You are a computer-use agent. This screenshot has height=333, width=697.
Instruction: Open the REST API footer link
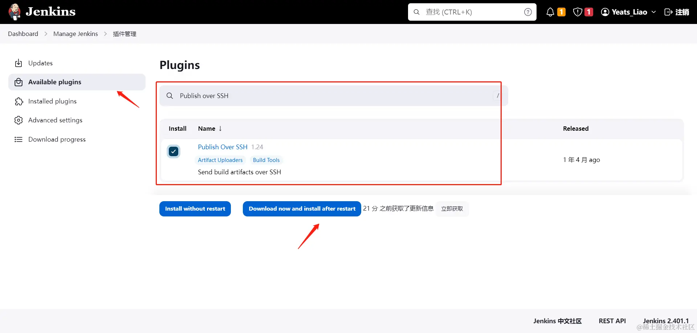coord(612,321)
